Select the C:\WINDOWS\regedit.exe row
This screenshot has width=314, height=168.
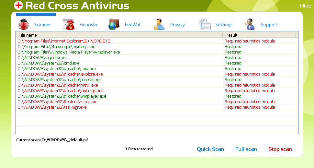coord(157,58)
